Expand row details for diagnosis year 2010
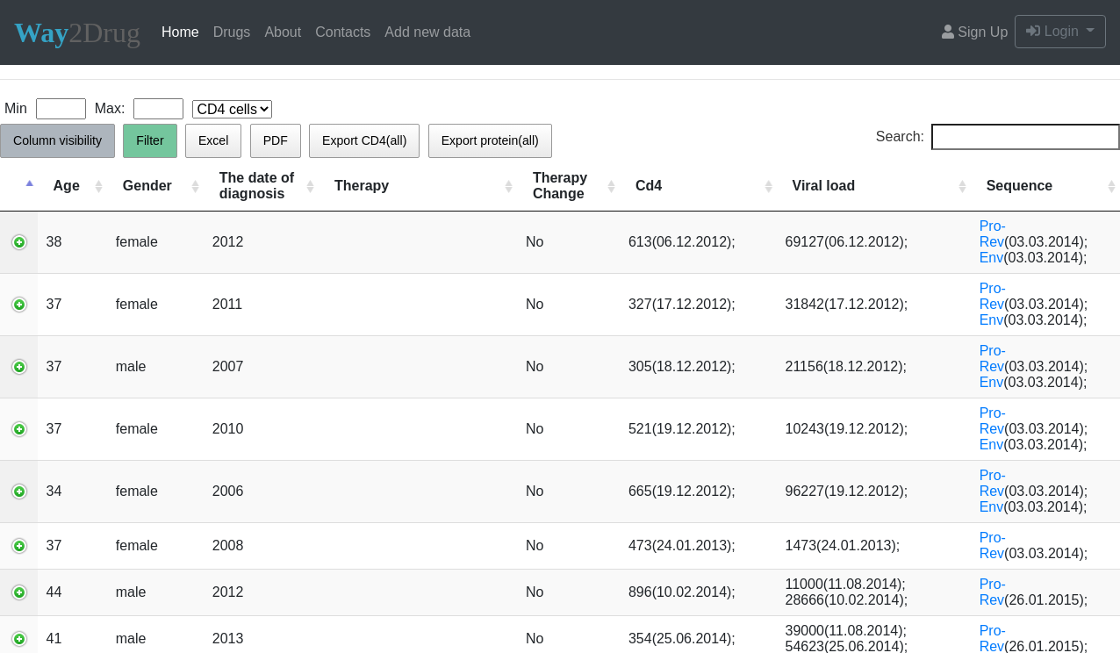 (19, 429)
